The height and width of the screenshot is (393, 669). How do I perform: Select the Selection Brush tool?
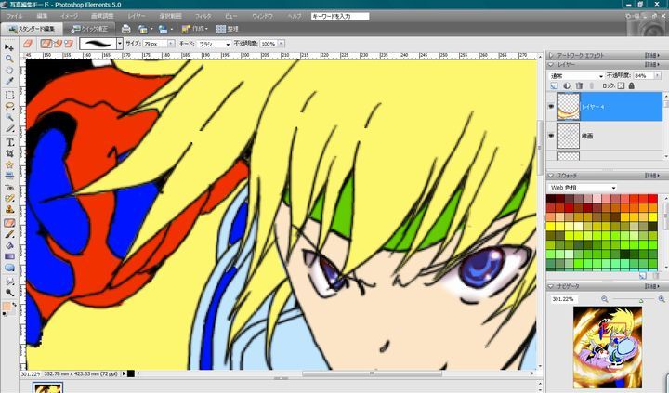9,128
